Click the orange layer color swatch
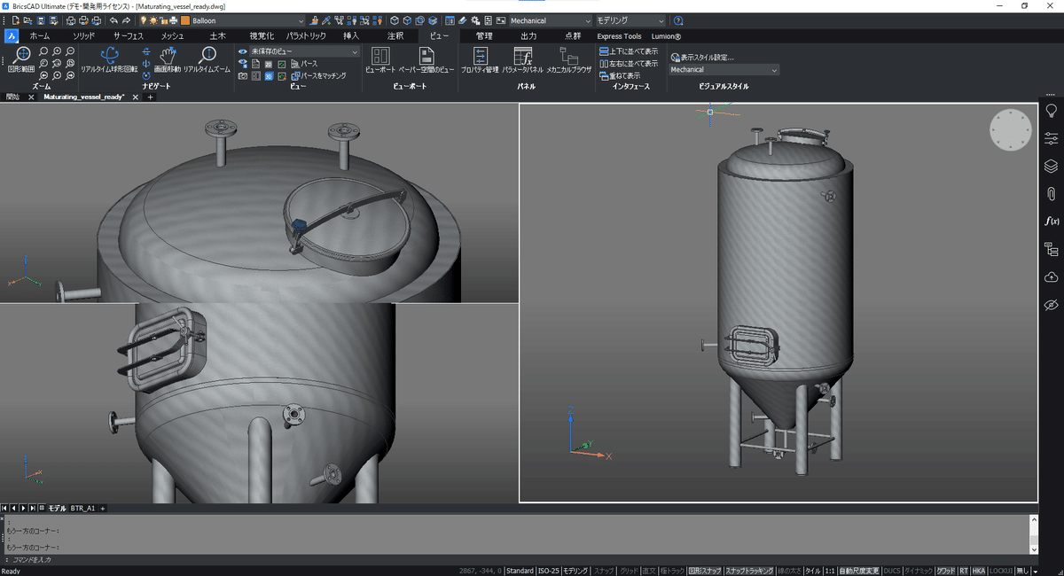This screenshot has width=1064, height=576. tap(185, 20)
